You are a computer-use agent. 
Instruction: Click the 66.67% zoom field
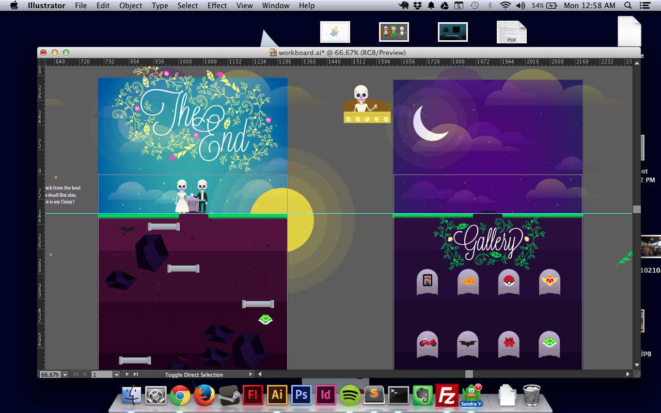click(x=50, y=374)
